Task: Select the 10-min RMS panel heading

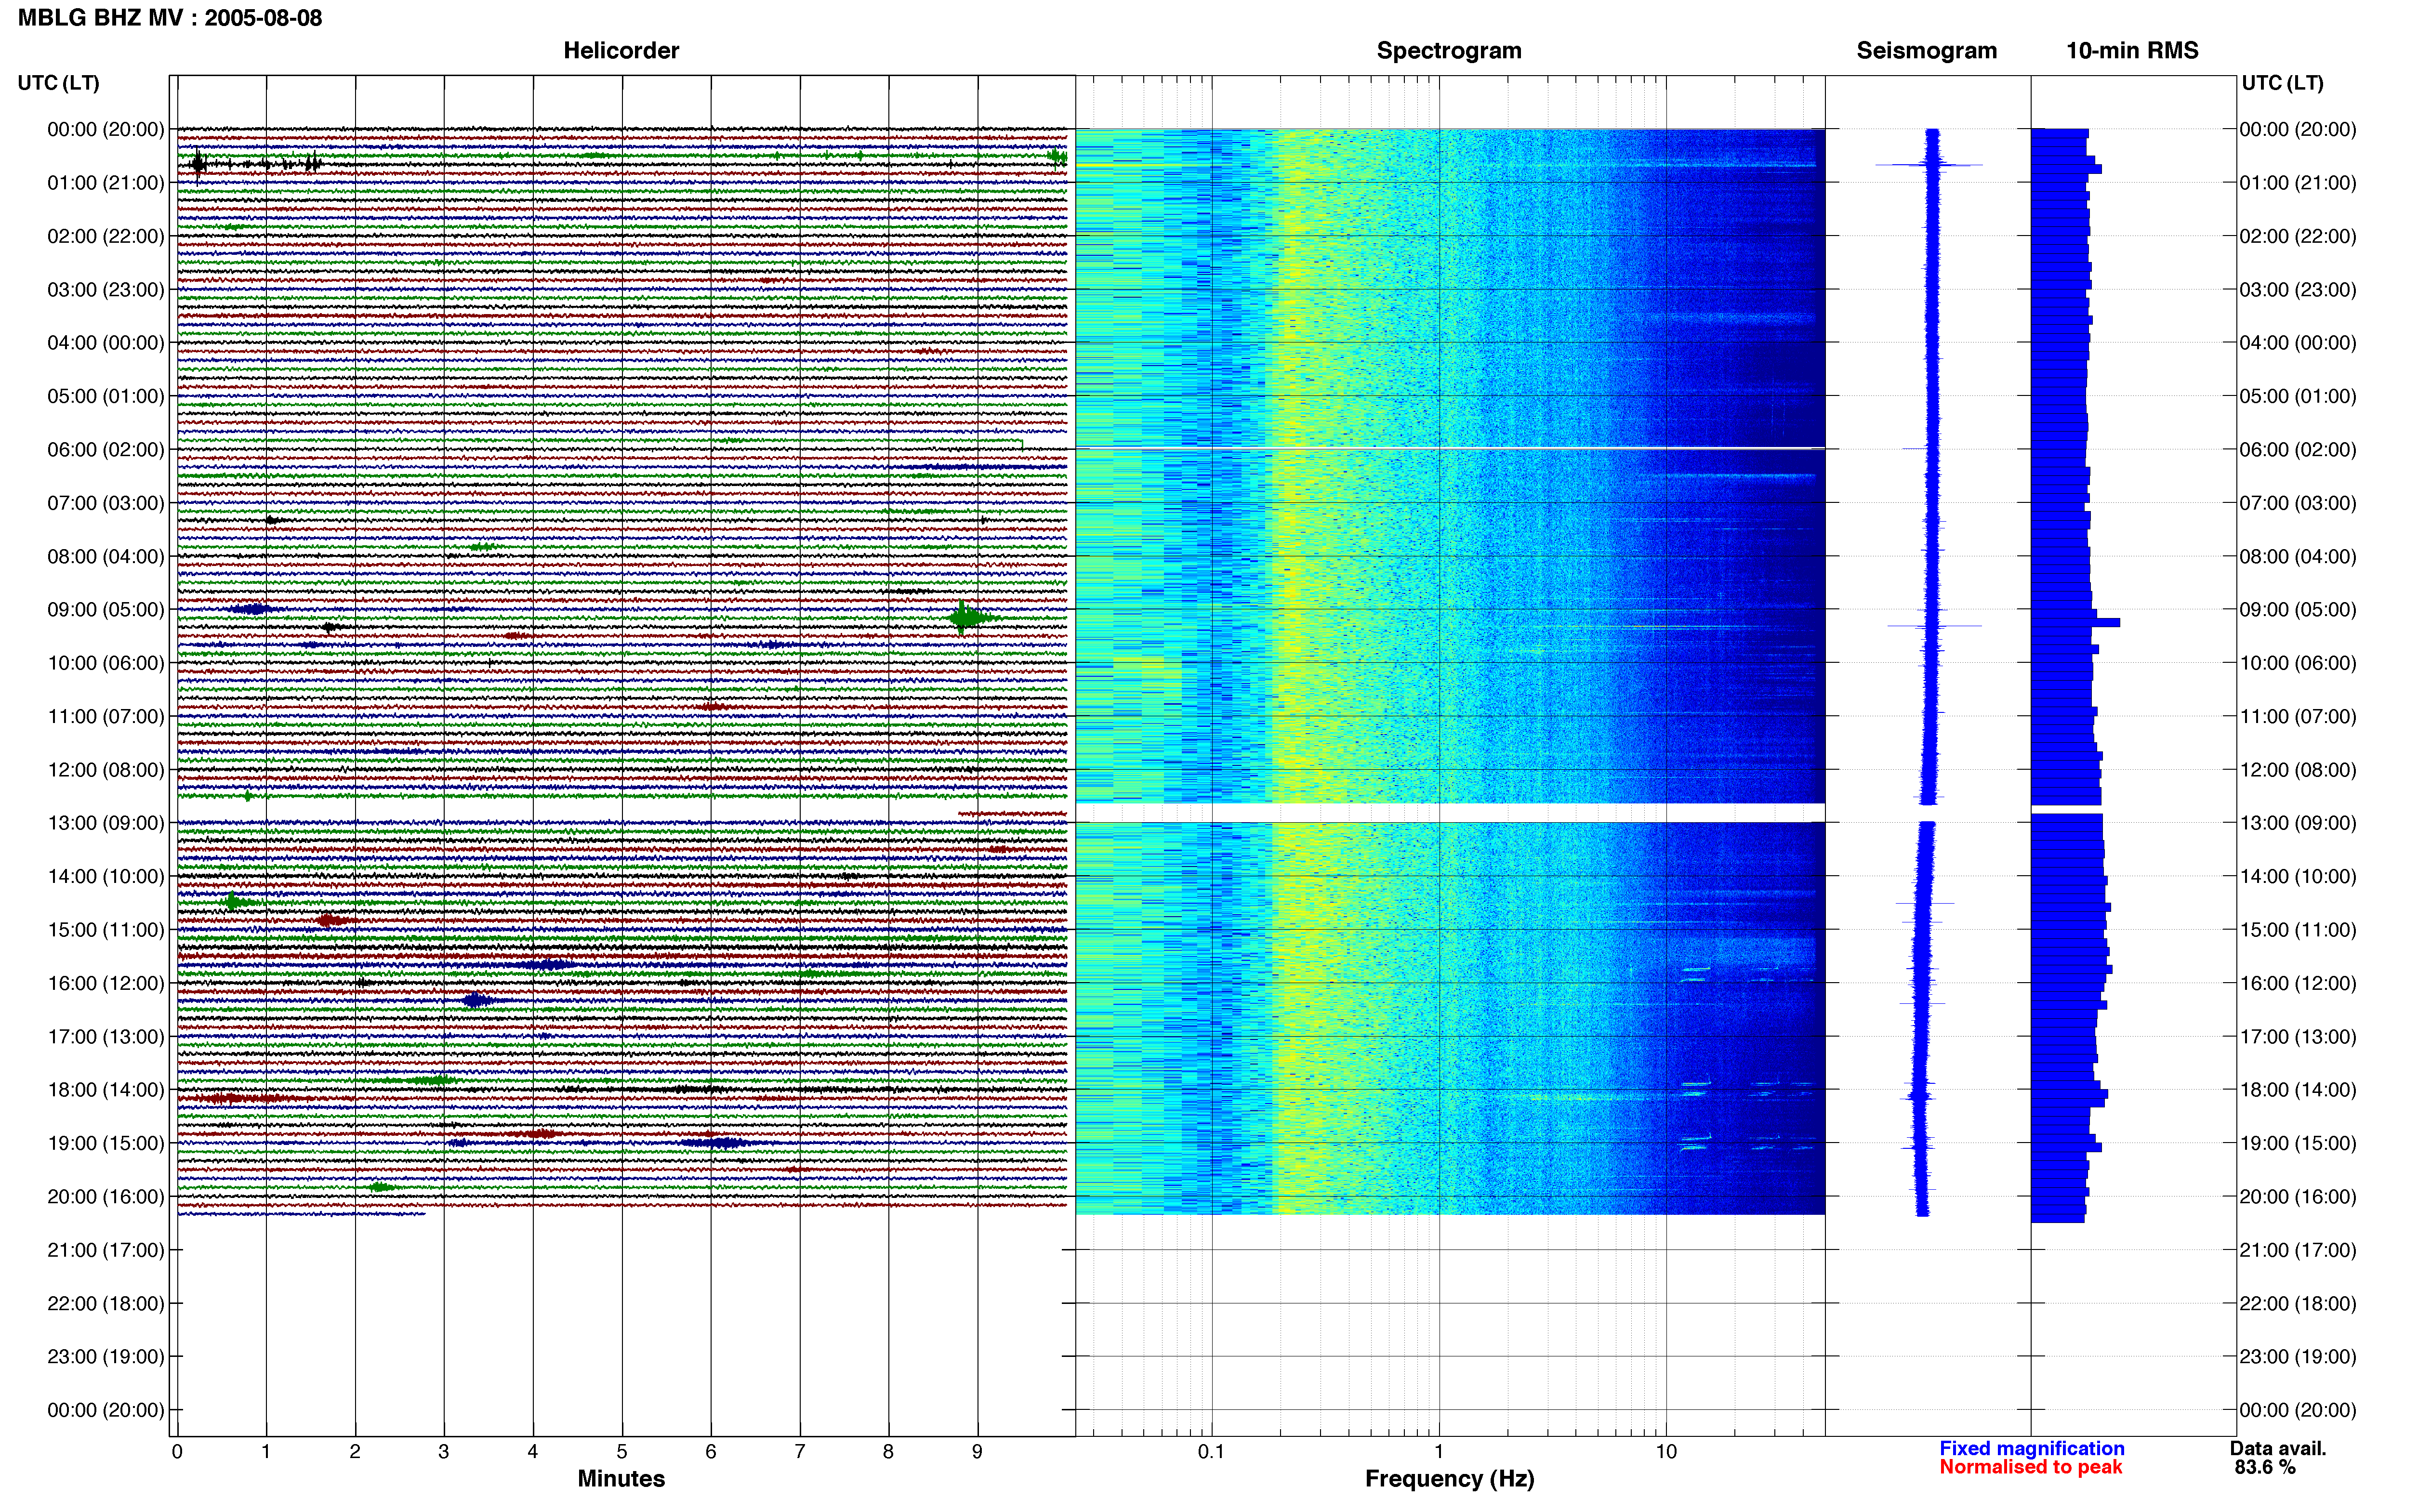Action: 2132,51
